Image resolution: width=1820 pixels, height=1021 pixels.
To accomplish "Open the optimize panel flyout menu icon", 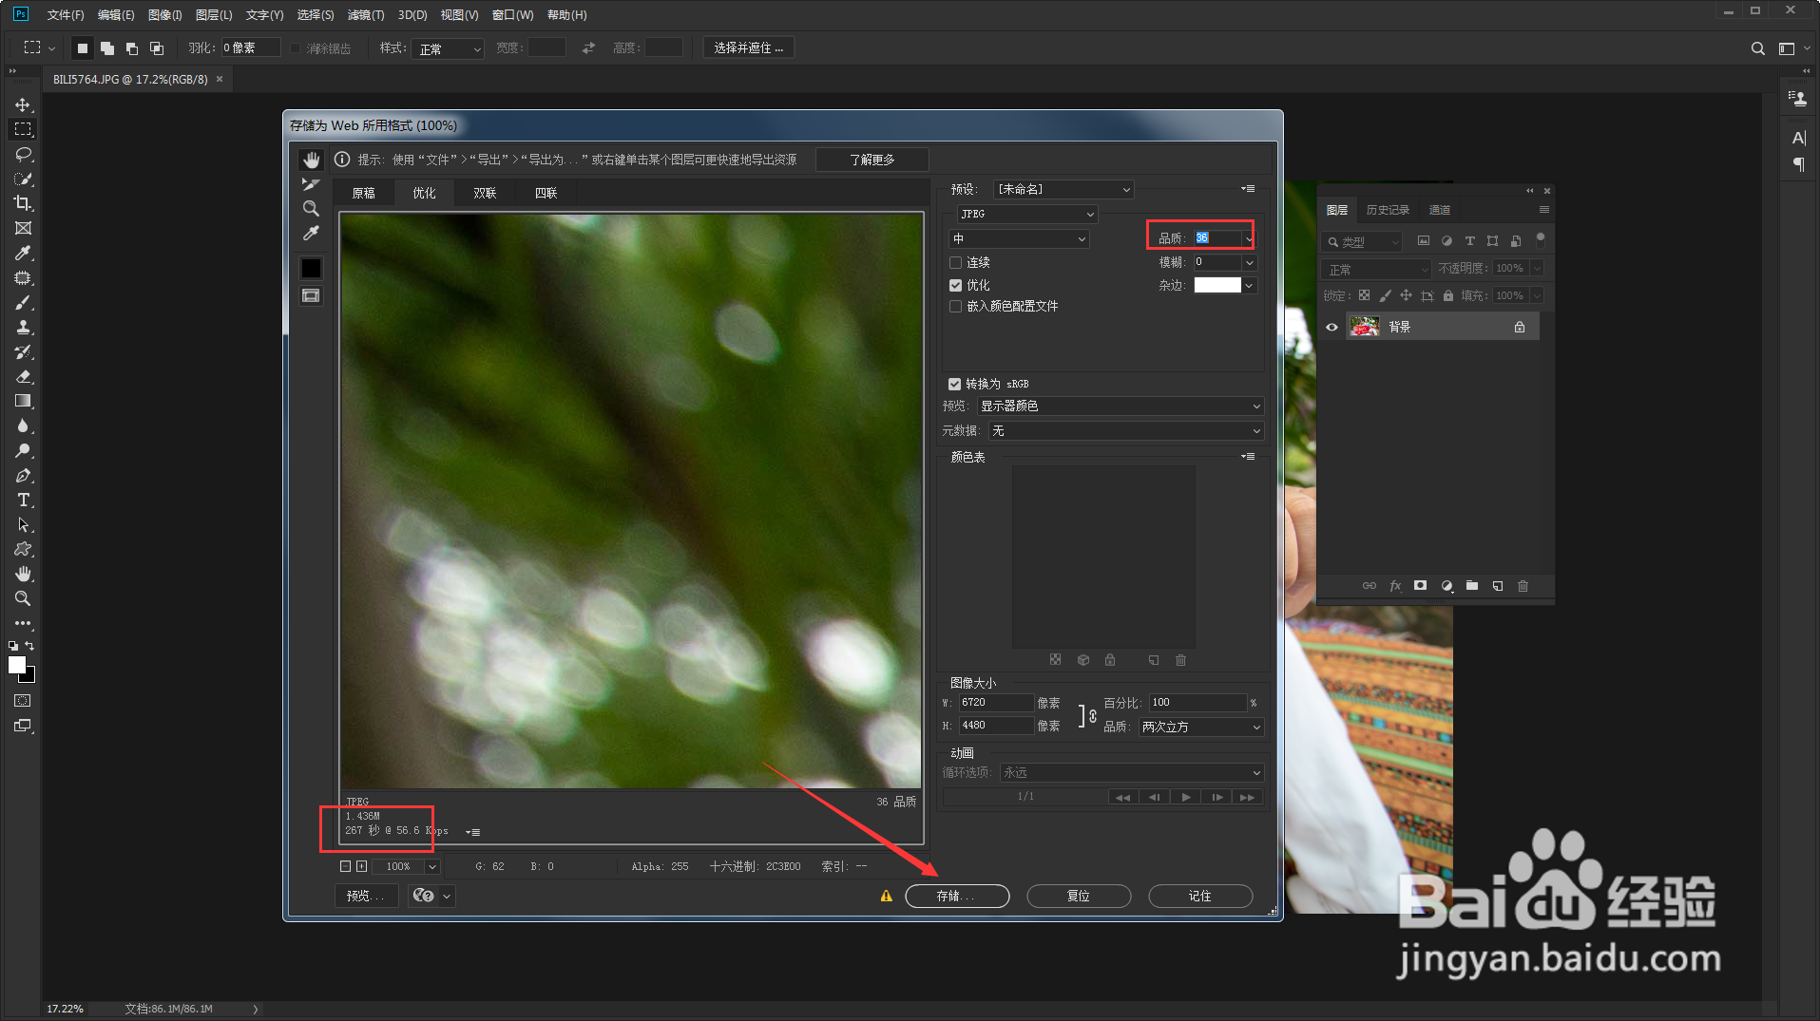I will [x=1249, y=189].
